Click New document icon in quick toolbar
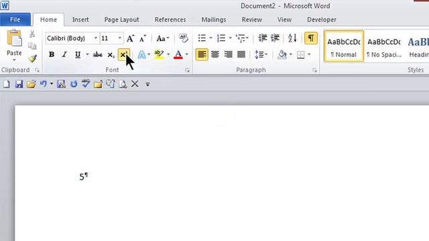Viewport: 429px width, 241px height. tap(6, 84)
